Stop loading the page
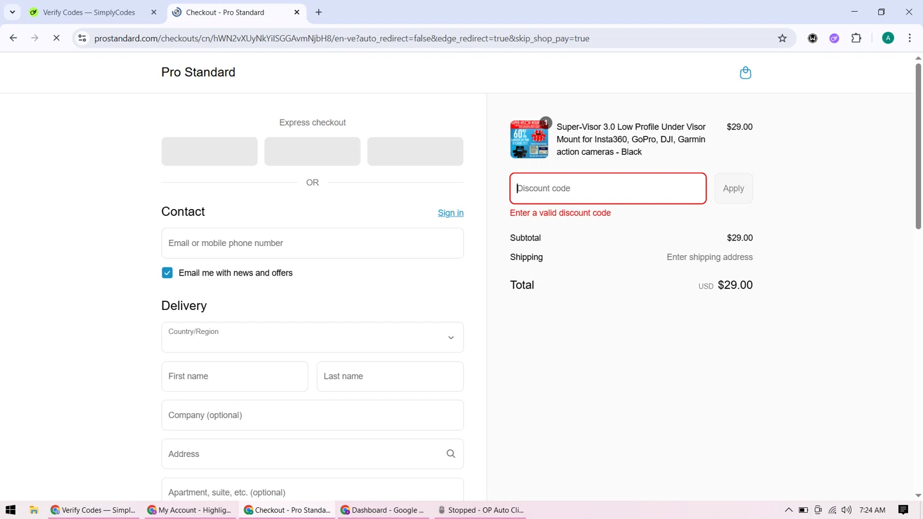The width and height of the screenshot is (923, 519). point(56,38)
